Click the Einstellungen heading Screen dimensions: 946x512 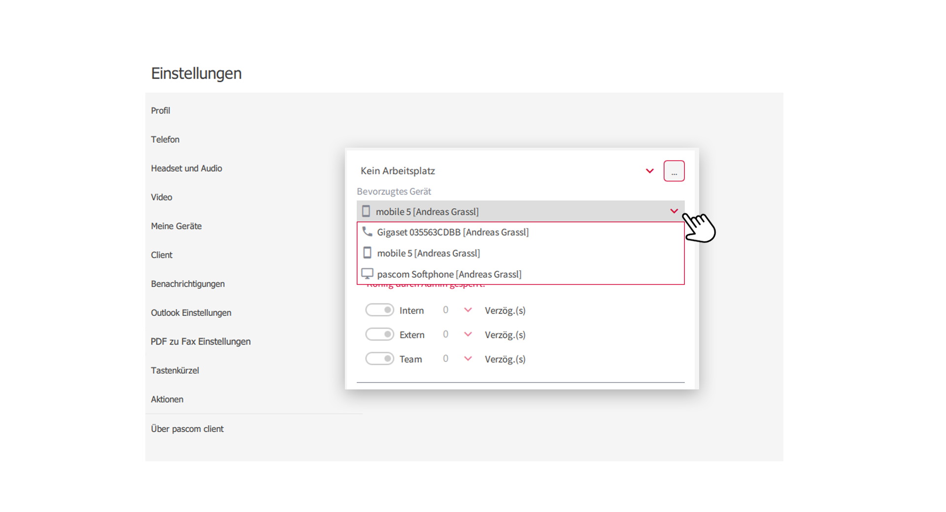[x=196, y=73]
